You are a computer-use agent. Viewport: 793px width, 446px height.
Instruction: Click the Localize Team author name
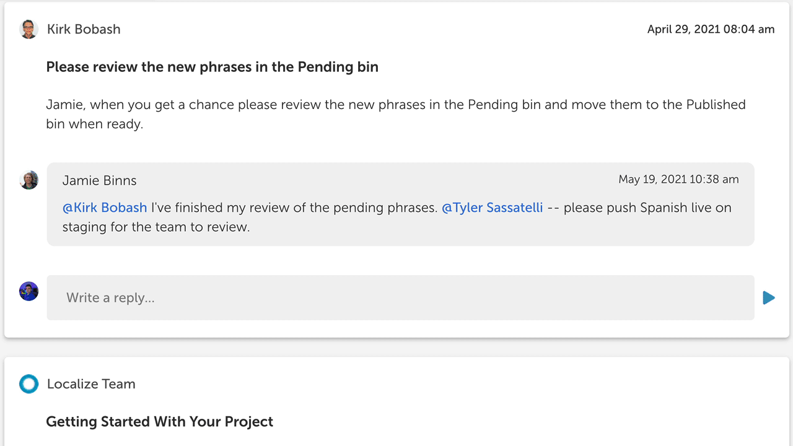(x=91, y=384)
